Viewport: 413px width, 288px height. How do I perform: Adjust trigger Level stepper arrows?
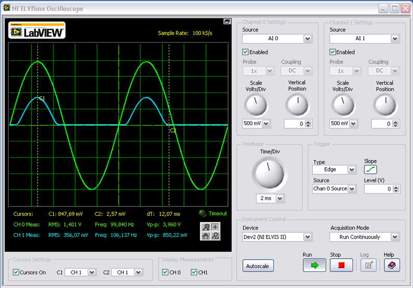tap(396, 189)
